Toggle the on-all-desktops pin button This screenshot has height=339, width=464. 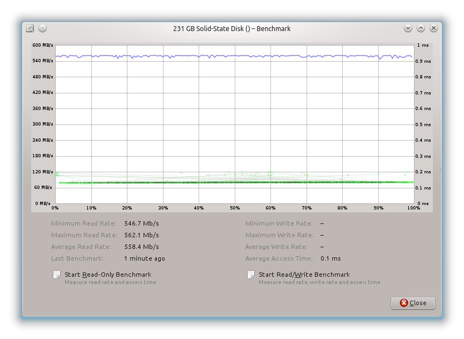42,28
